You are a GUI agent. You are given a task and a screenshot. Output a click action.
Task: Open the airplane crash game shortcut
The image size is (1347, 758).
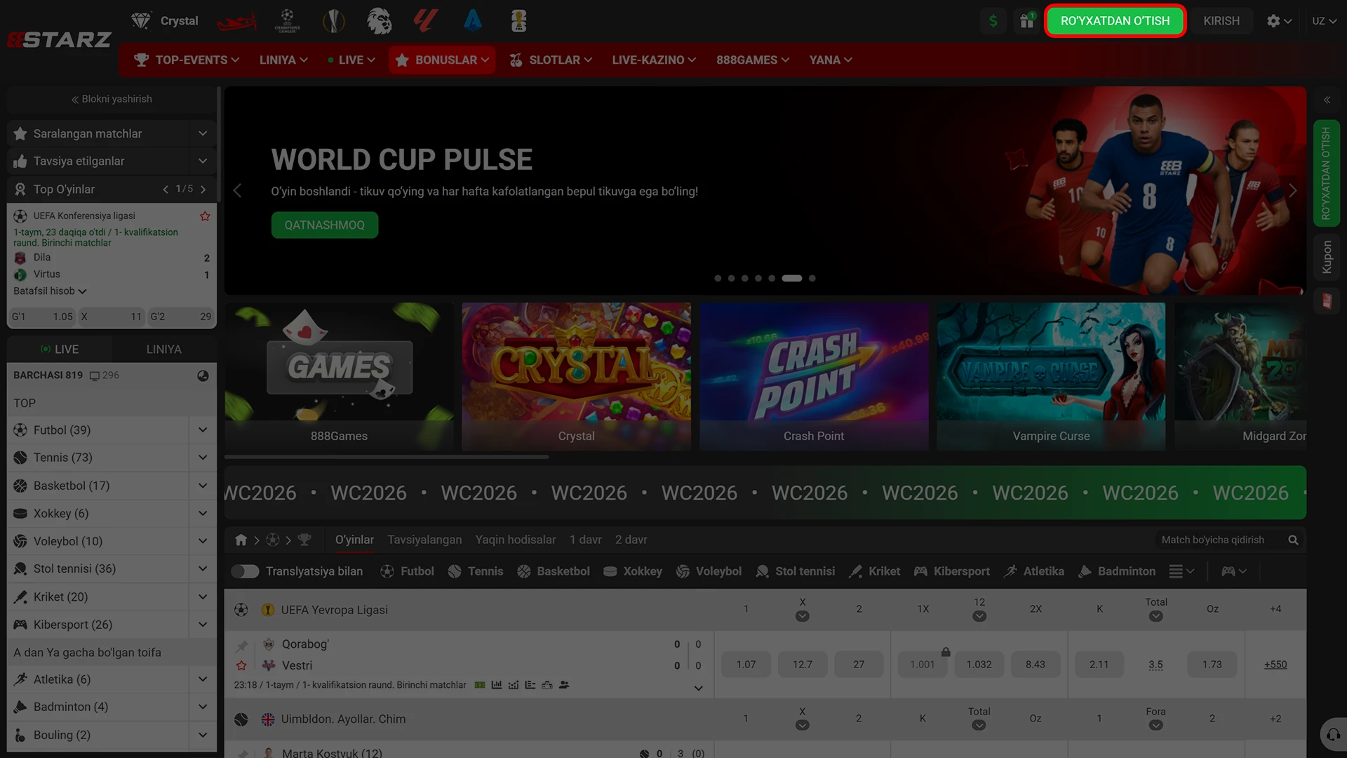point(236,21)
